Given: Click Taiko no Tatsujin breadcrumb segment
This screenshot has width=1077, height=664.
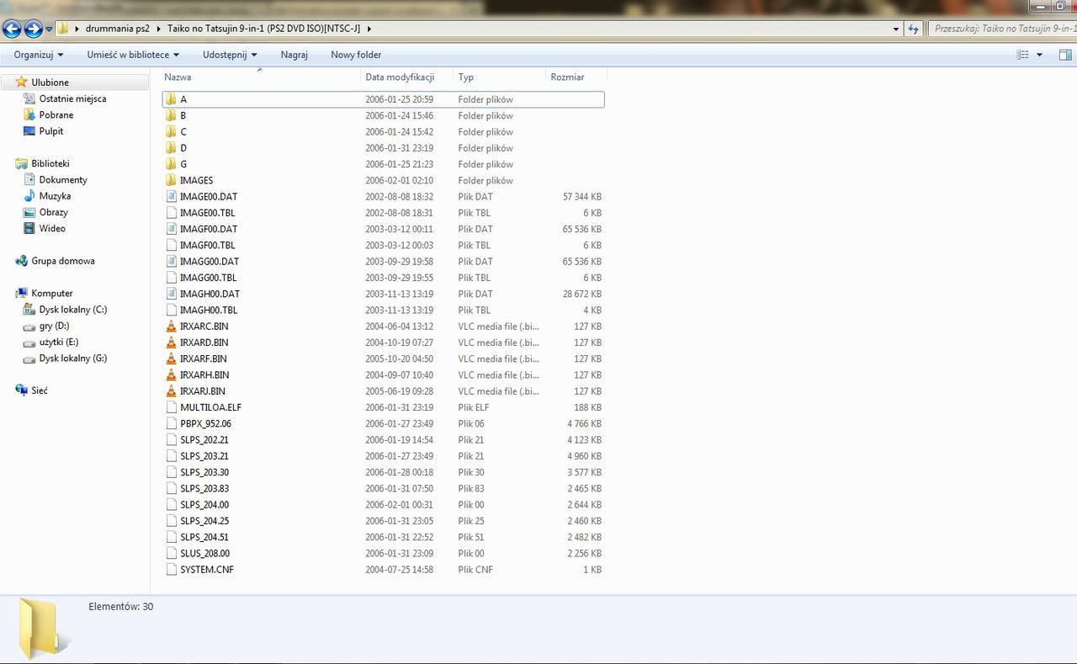Looking at the screenshot, I should coord(263,29).
